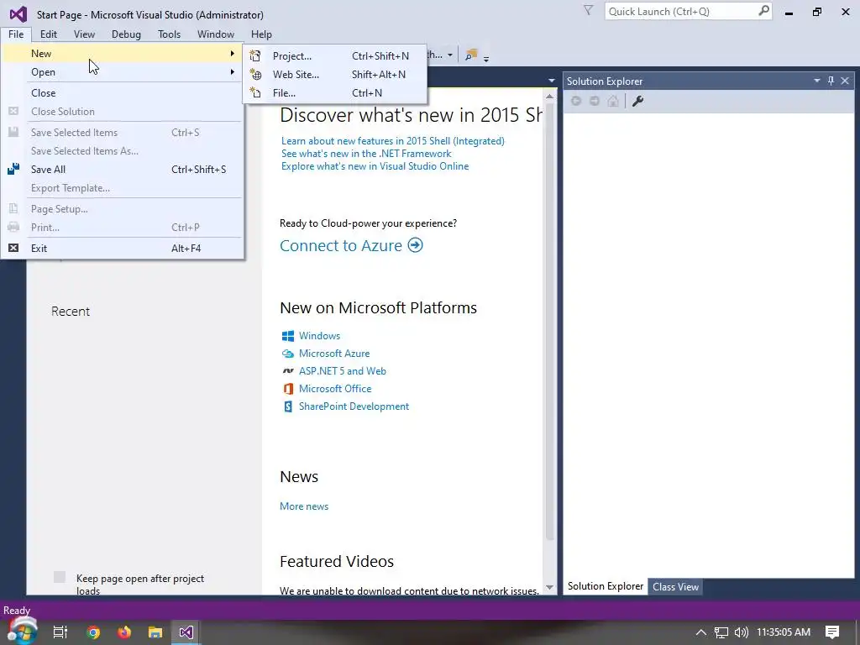The width and height of the screenshot is (860, 645).
Task: Open Windows Start button on taskbar
Action: coord(21,632)
